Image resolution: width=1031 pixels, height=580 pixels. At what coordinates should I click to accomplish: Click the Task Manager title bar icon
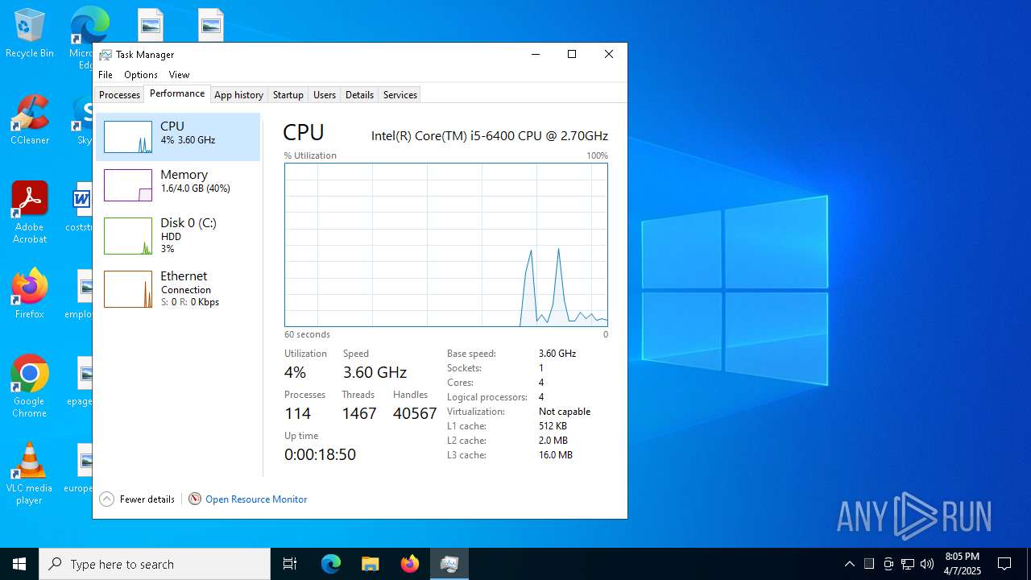click(x=106, y=55)
